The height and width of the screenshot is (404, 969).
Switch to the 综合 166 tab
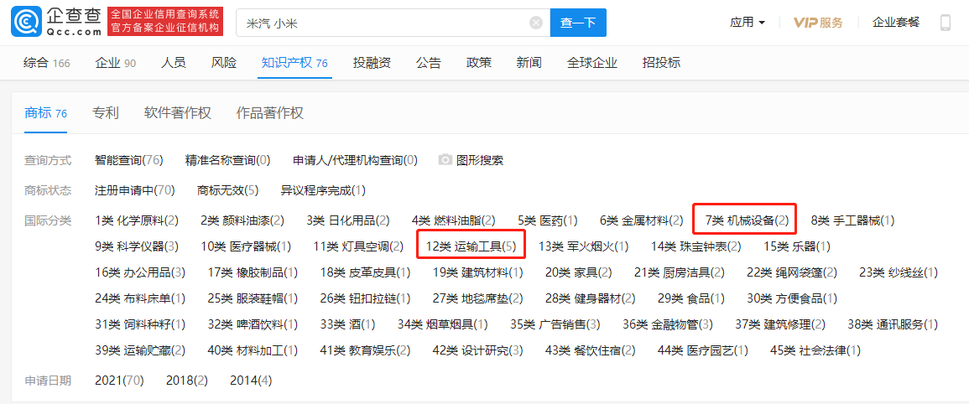pyautogui.click(x=46, y=62)
